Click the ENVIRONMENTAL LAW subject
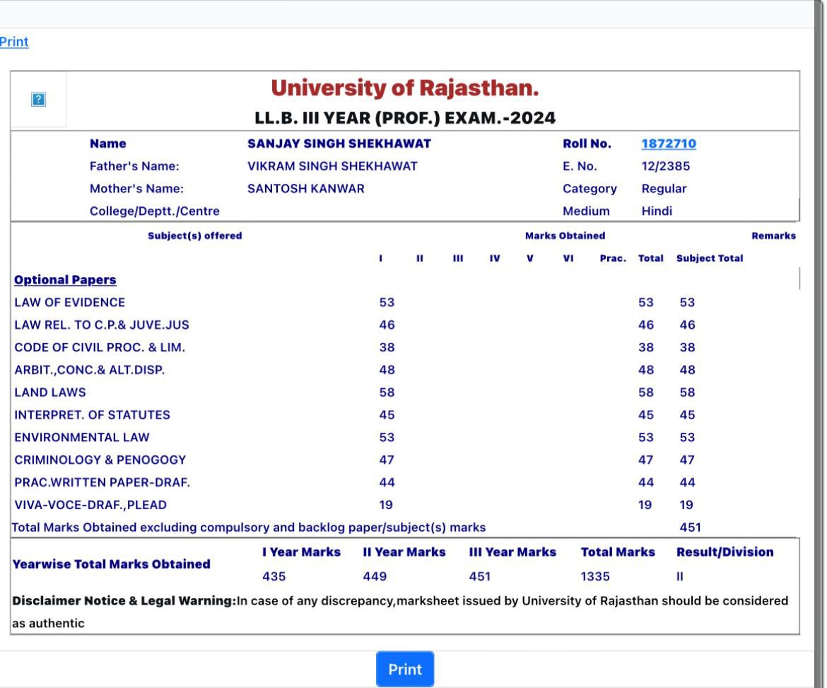Screen dimensions: 827x688 click(x=82, y=438)
